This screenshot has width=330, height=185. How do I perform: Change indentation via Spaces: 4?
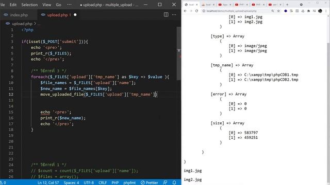(x=71, y=182)
